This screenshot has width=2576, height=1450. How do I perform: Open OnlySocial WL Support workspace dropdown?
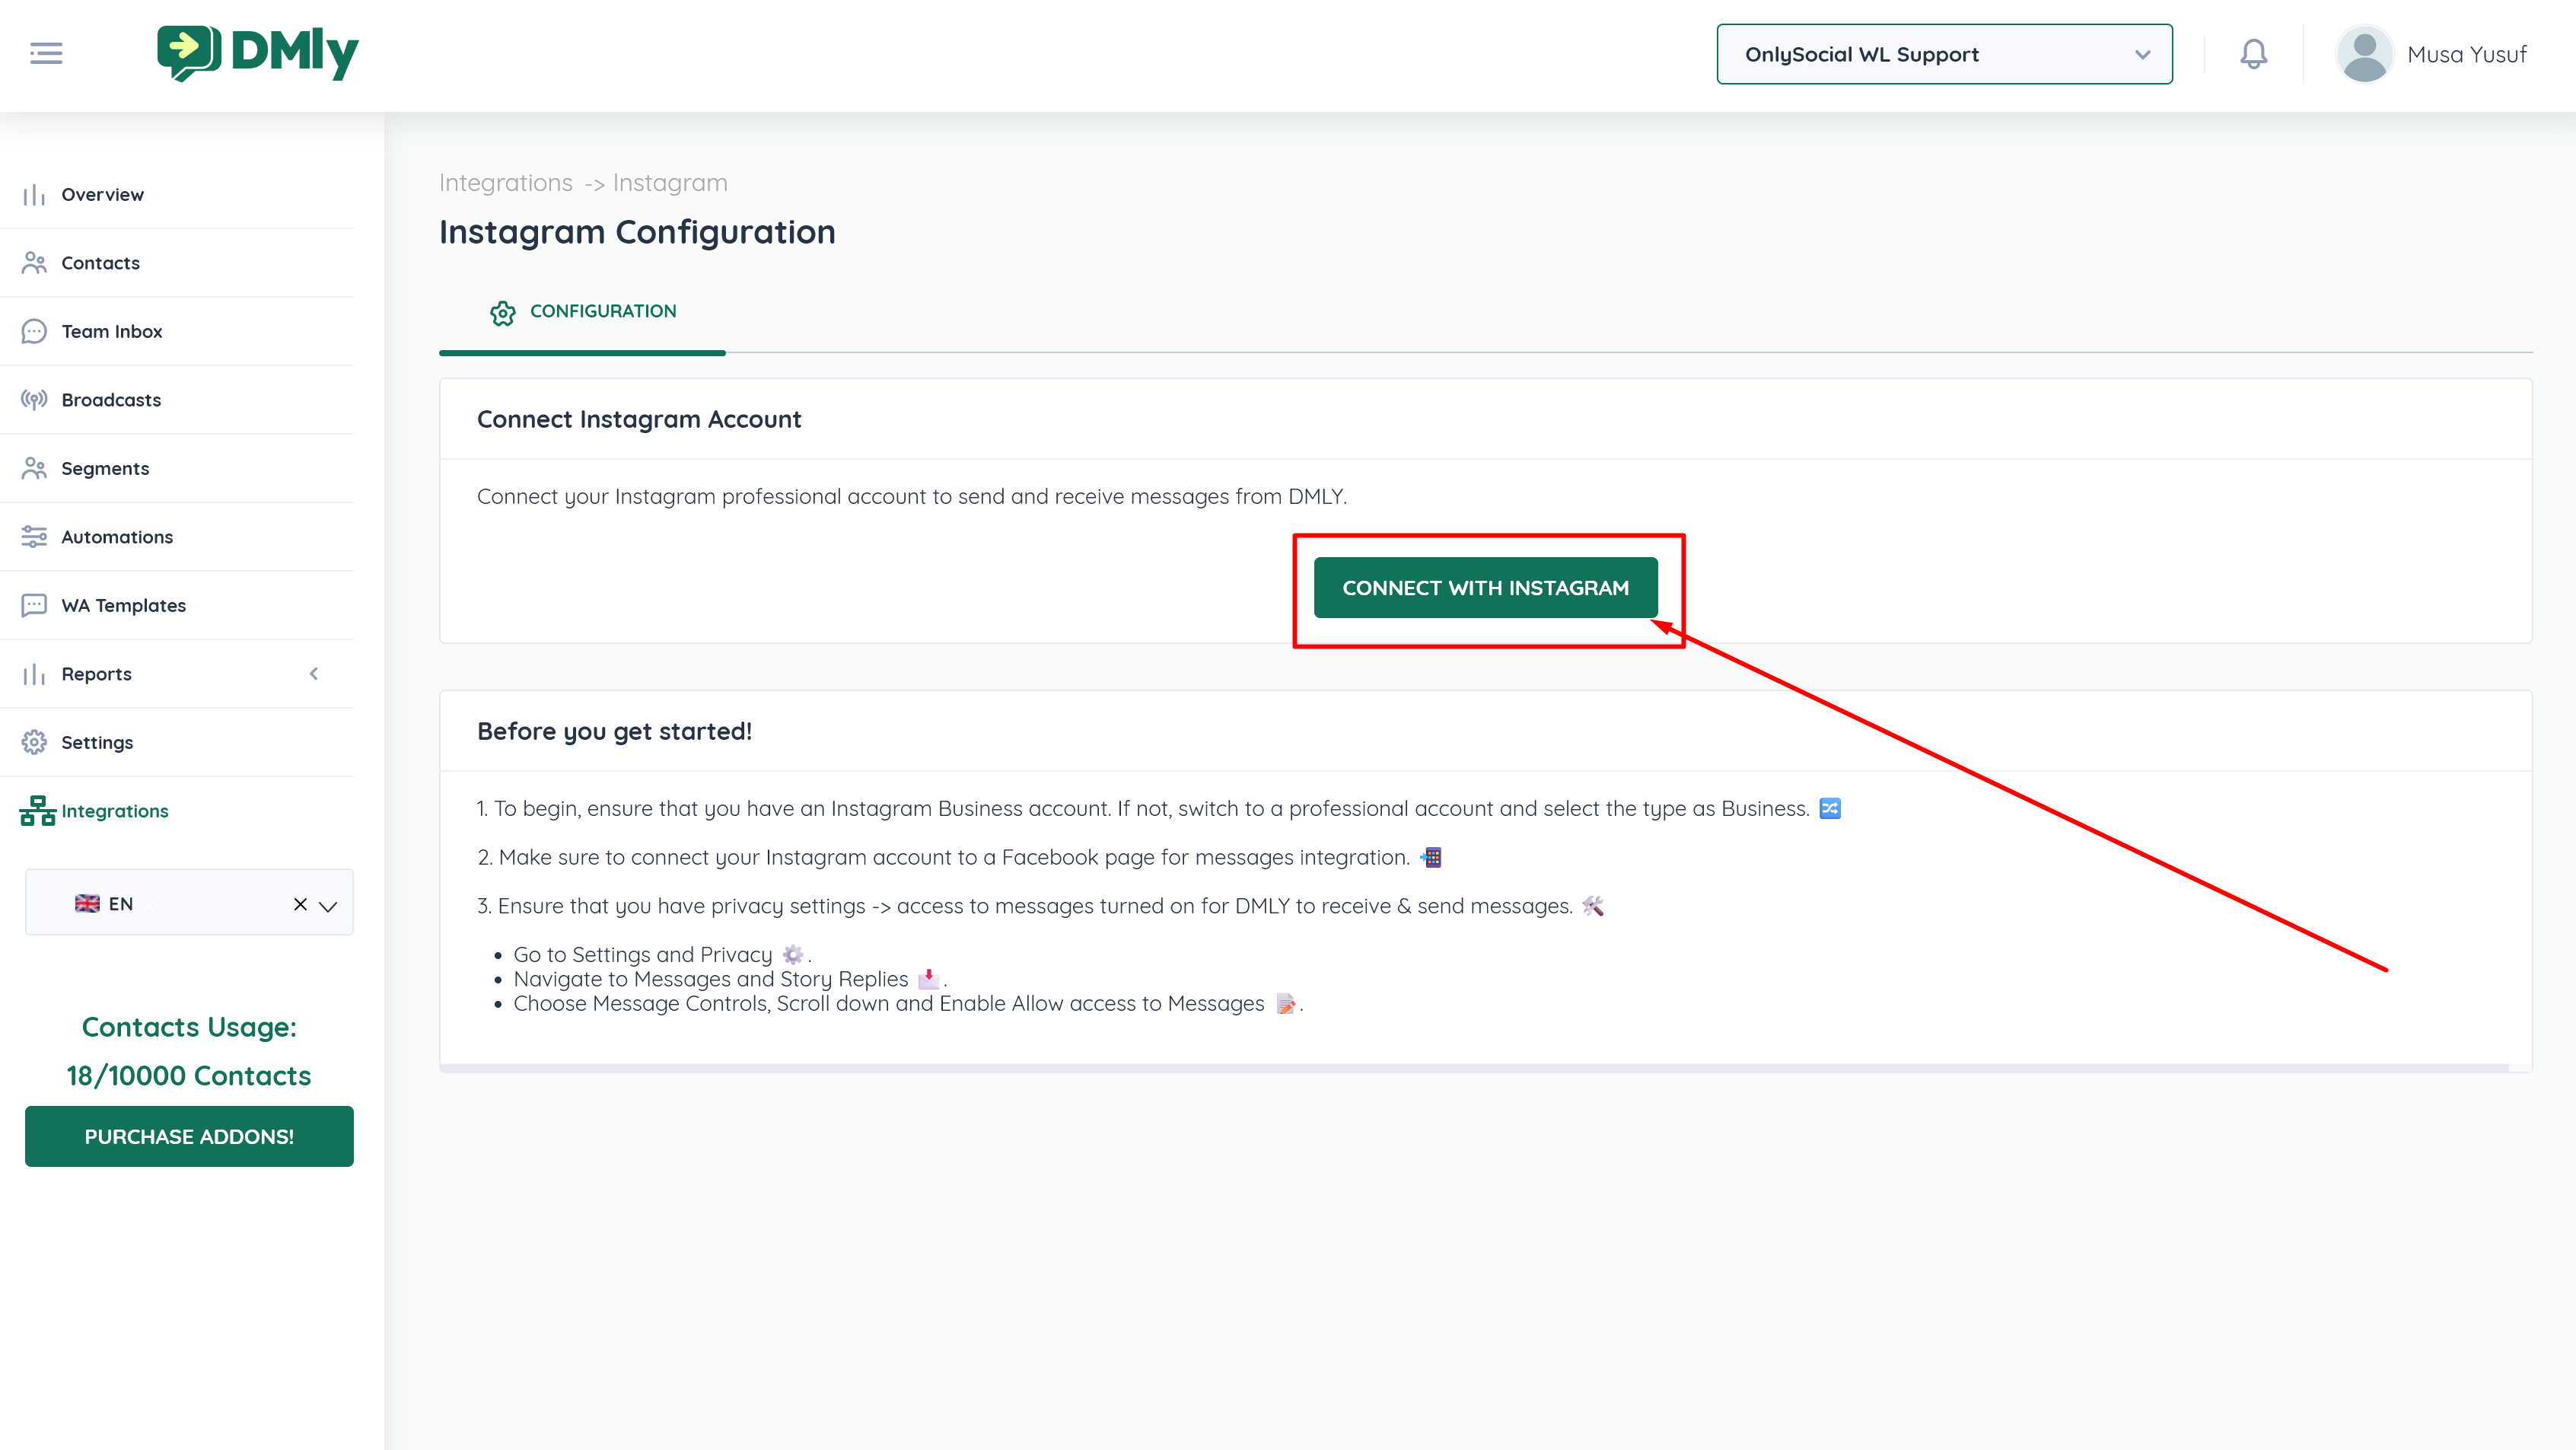[1943, 54]
